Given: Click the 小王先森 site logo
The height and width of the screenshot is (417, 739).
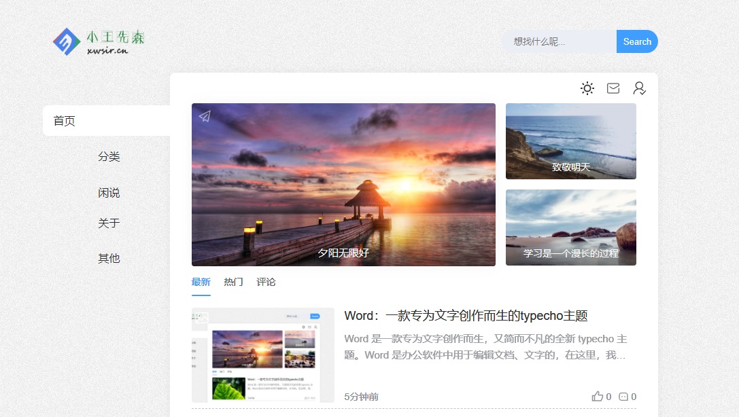Looking at the screenshot, I should [x=99, y=41].
